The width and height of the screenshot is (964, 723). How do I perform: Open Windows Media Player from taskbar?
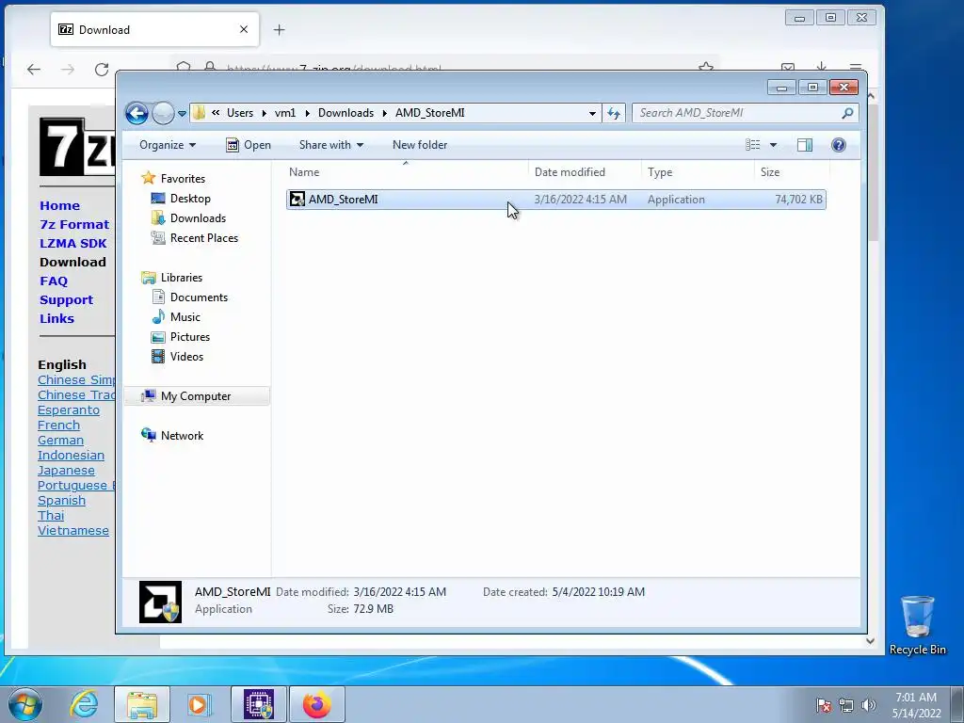199,704
